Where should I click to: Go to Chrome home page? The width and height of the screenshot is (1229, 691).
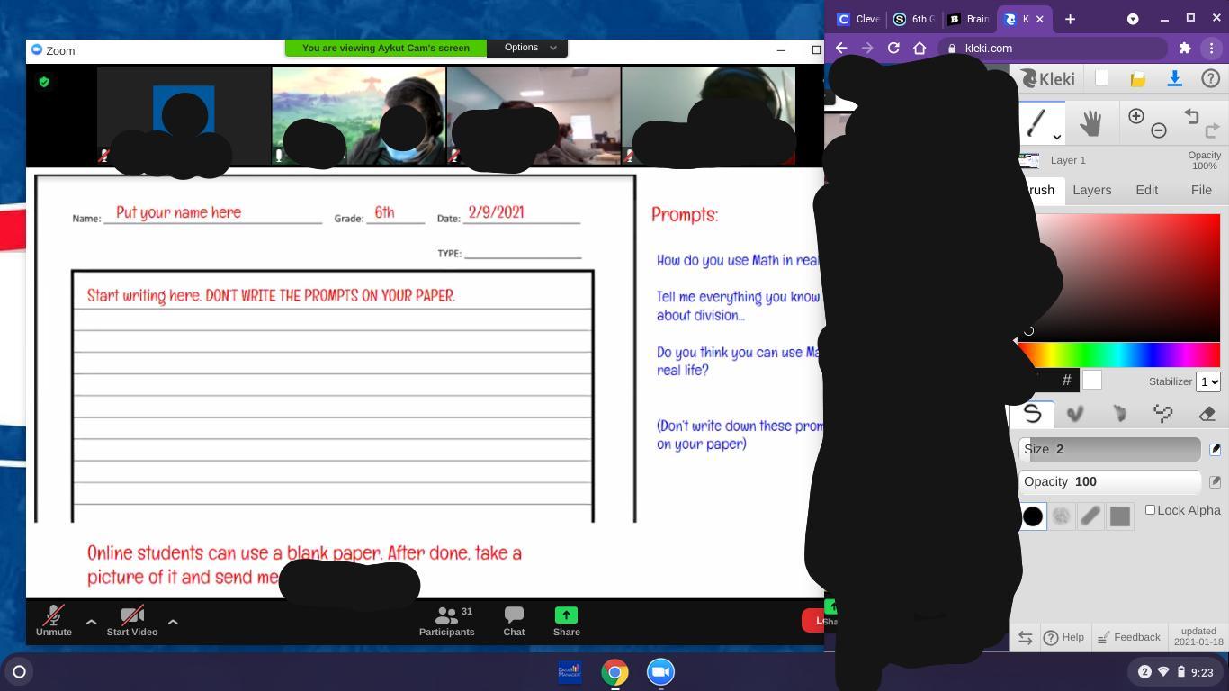[920, 49]
